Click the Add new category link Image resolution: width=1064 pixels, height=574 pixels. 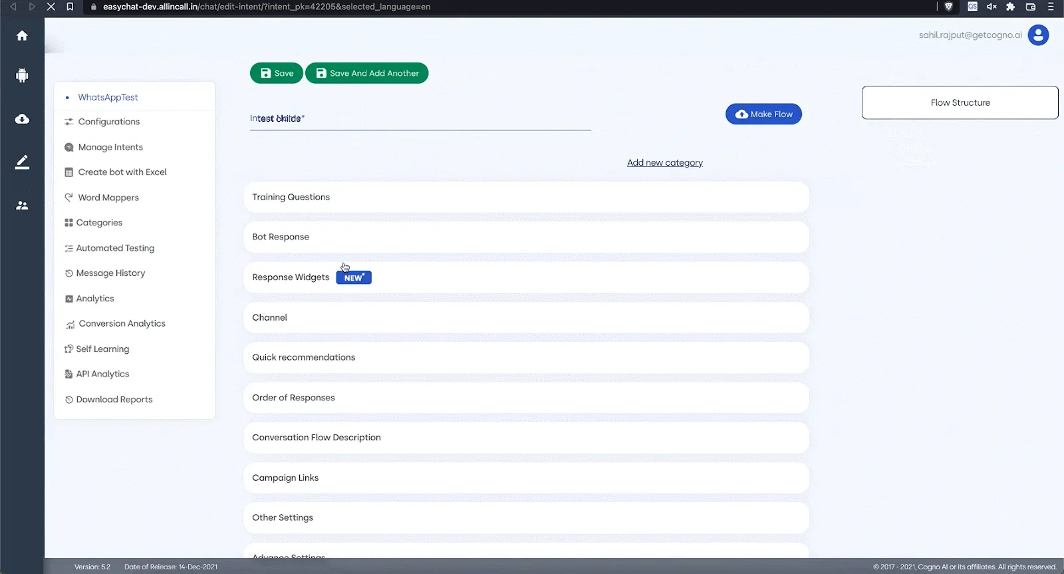(665, 163)
